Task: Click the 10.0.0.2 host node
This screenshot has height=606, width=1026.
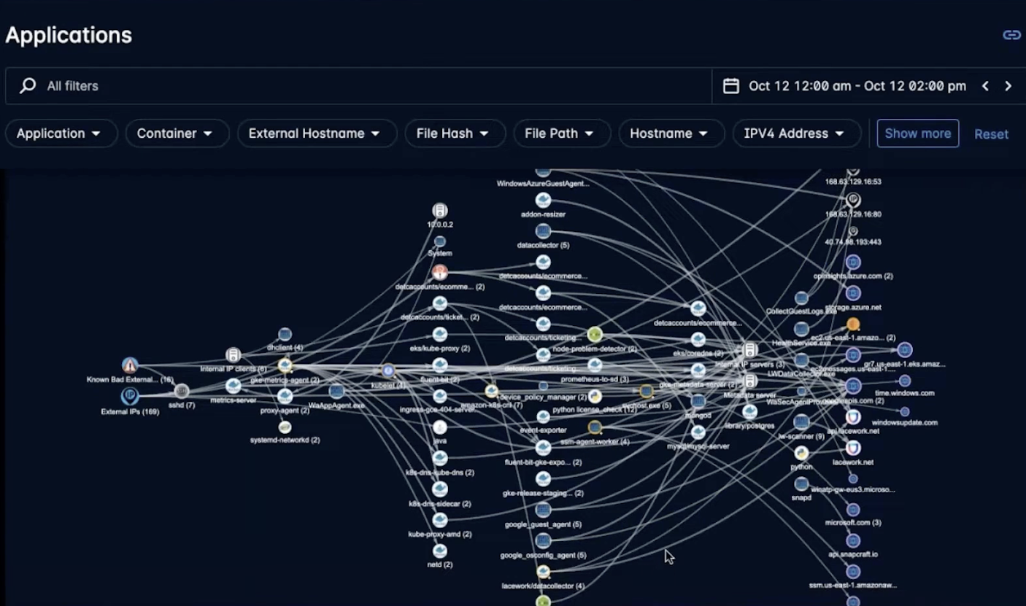Action: (x=440, y=211)
